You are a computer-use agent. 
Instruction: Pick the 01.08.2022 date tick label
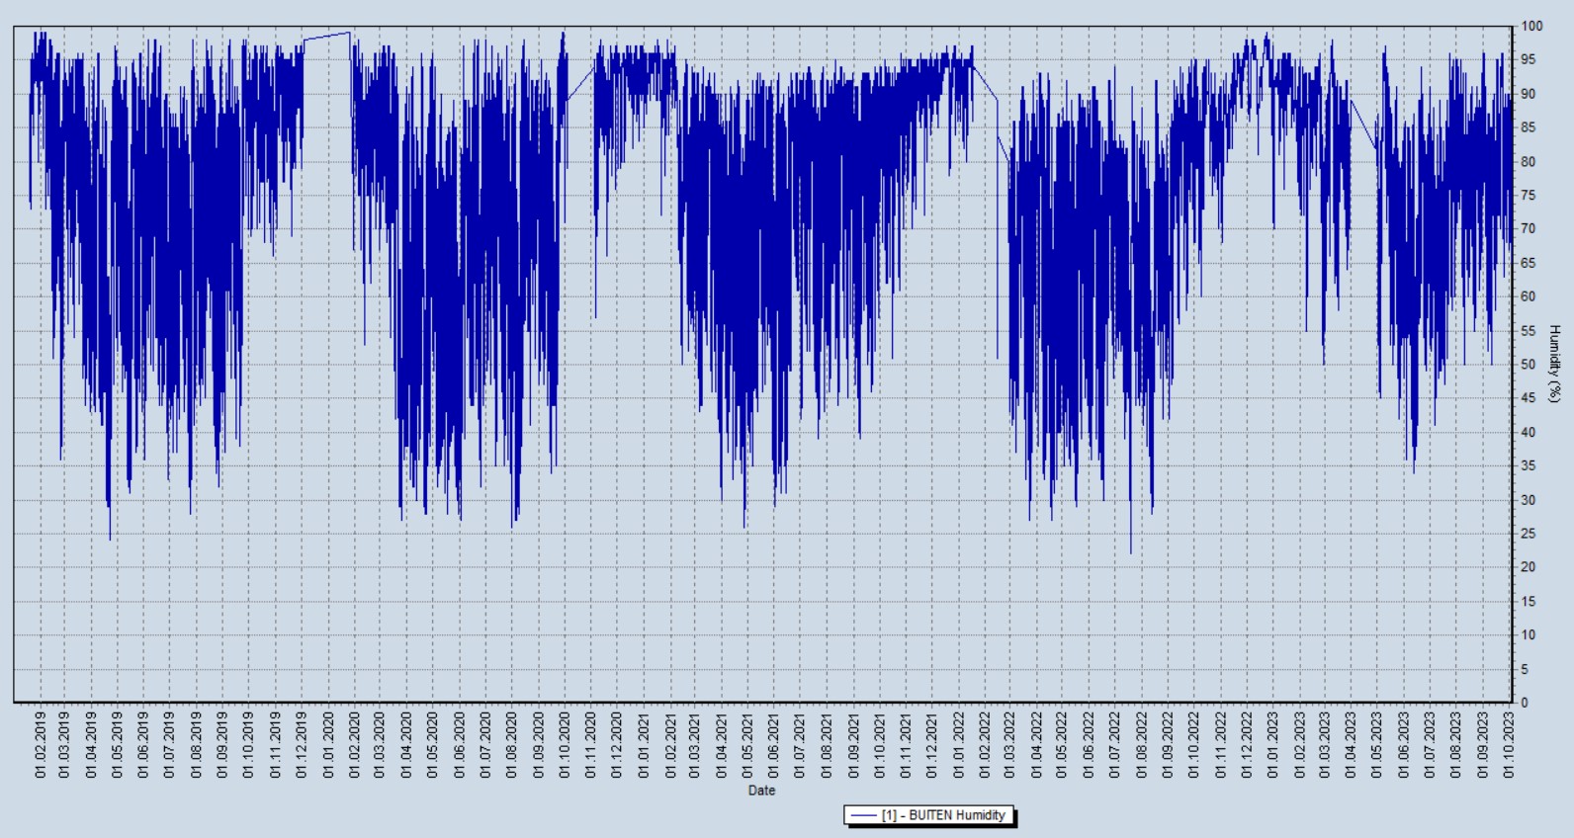[1141, 744]
